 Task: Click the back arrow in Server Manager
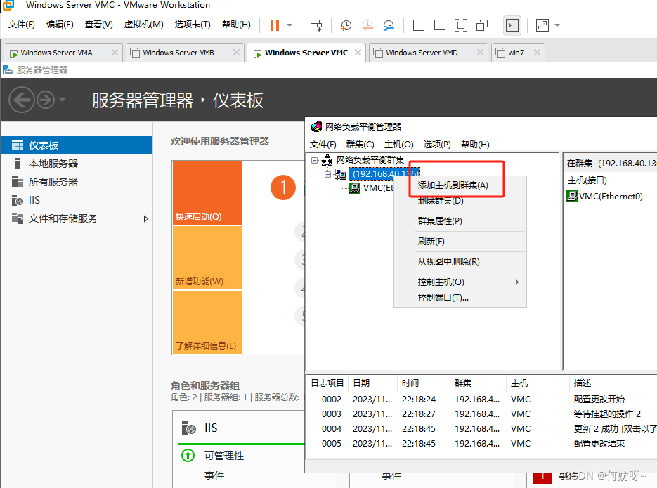pos(22,100)
